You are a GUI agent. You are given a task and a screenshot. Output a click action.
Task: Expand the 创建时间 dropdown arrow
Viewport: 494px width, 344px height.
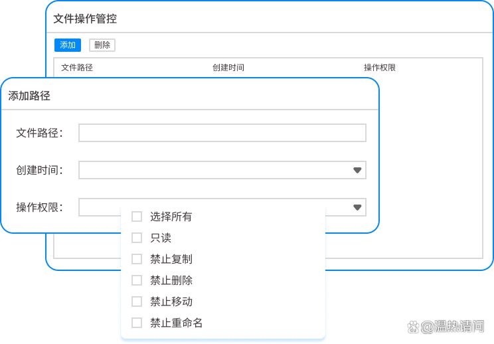click(357, 171)
